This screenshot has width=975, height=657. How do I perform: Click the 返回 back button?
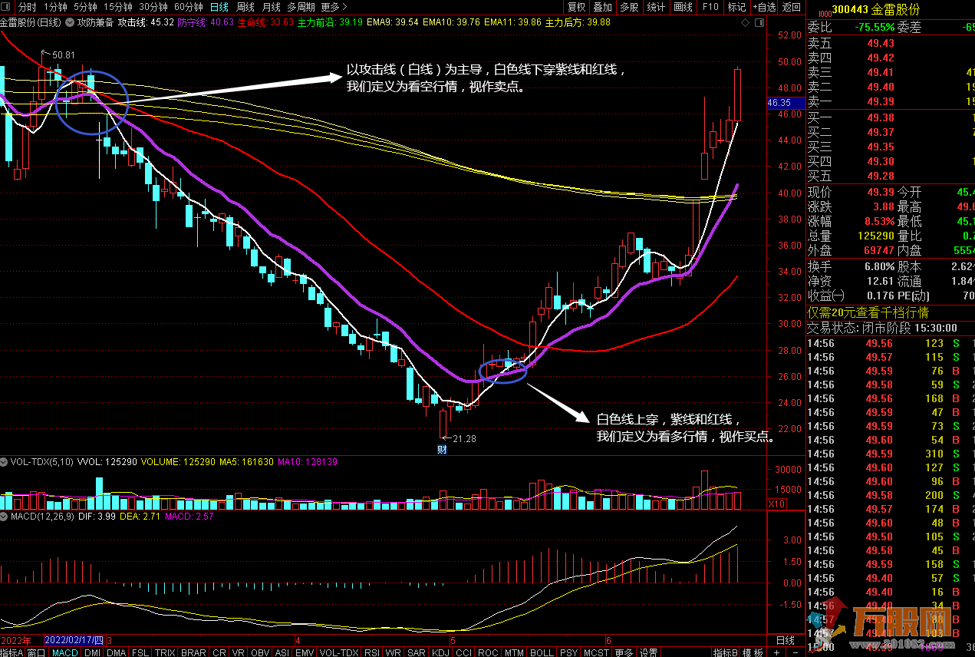pos(791,7)
